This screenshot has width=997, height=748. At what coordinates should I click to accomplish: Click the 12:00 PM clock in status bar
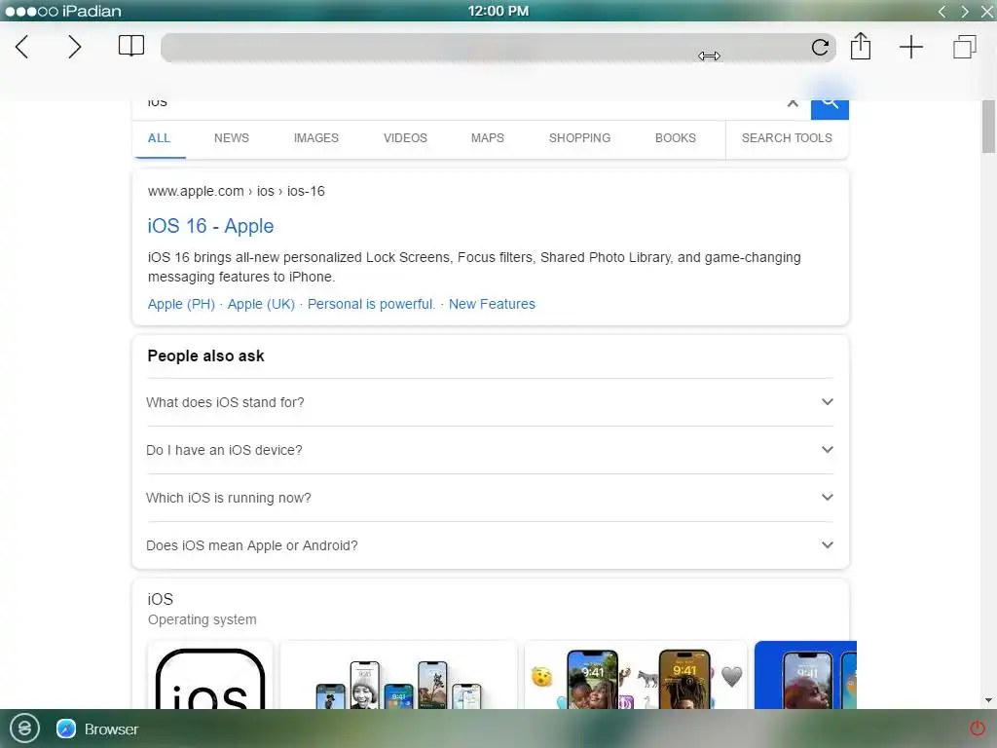point(498,11)
